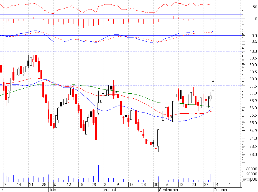Click the date label 21
258x192 pixels.
point(31,184)
